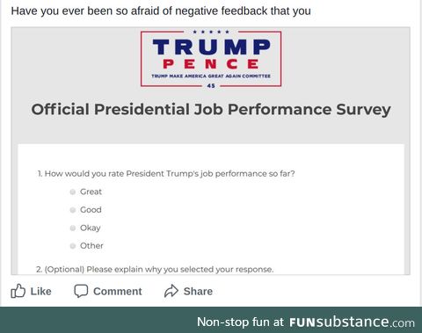
Task: Pick the Other radio option
Action: click(73, 246)
